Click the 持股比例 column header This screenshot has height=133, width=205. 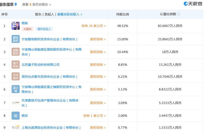[123, 14]
